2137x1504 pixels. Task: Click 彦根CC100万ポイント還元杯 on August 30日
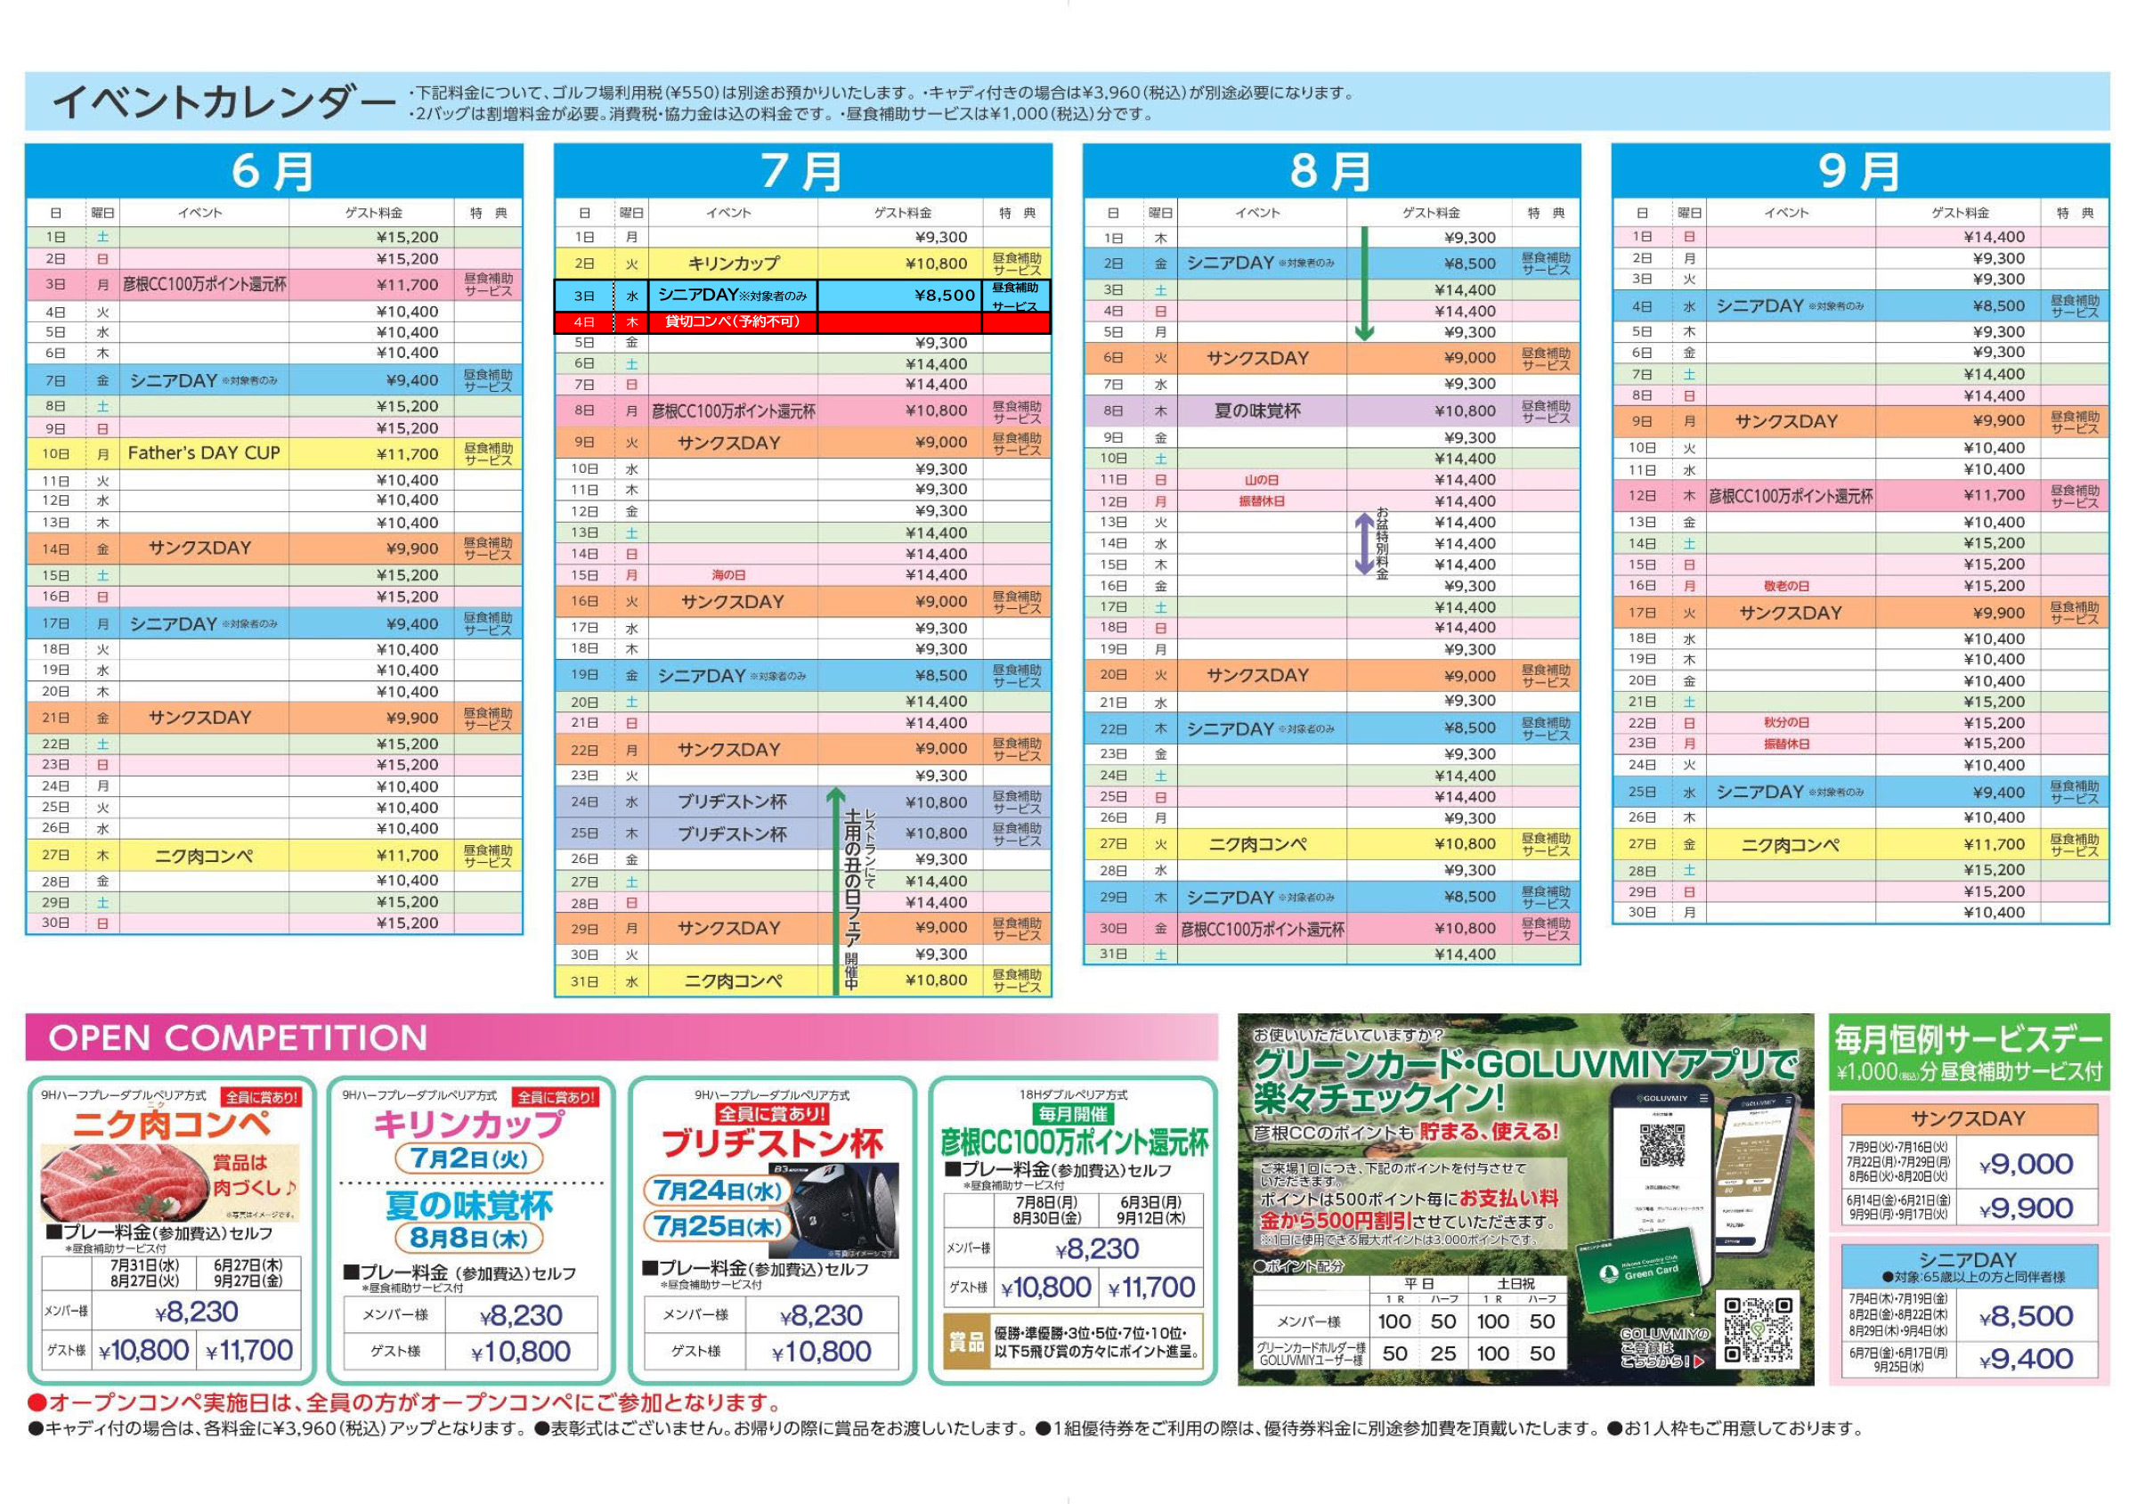tap(1262, 929)
